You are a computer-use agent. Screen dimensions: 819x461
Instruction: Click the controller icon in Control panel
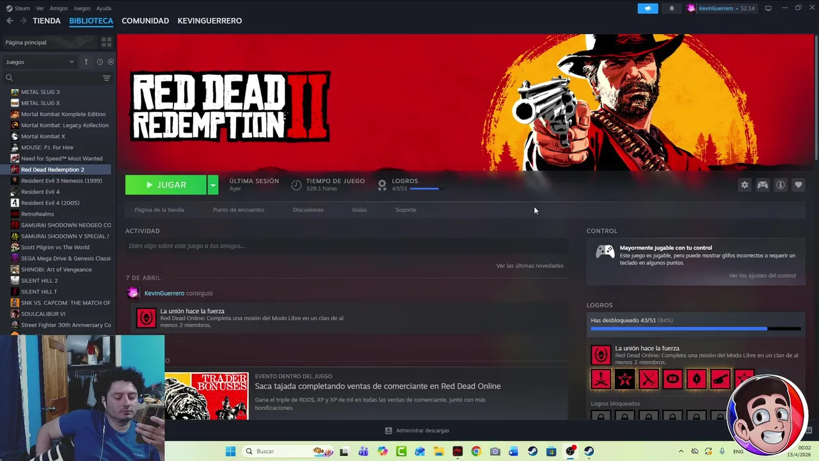[x=605, y=252]
